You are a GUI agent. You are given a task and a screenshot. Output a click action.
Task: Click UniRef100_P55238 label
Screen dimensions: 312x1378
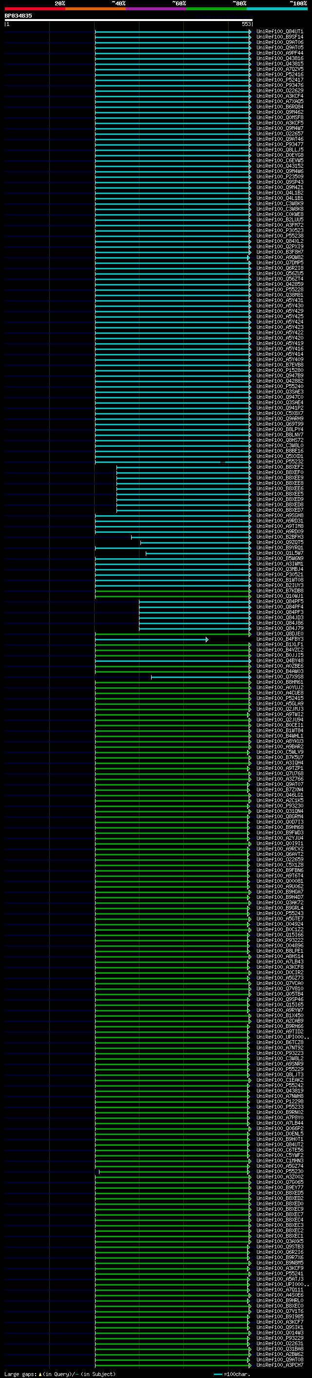(x=279, y=236)
